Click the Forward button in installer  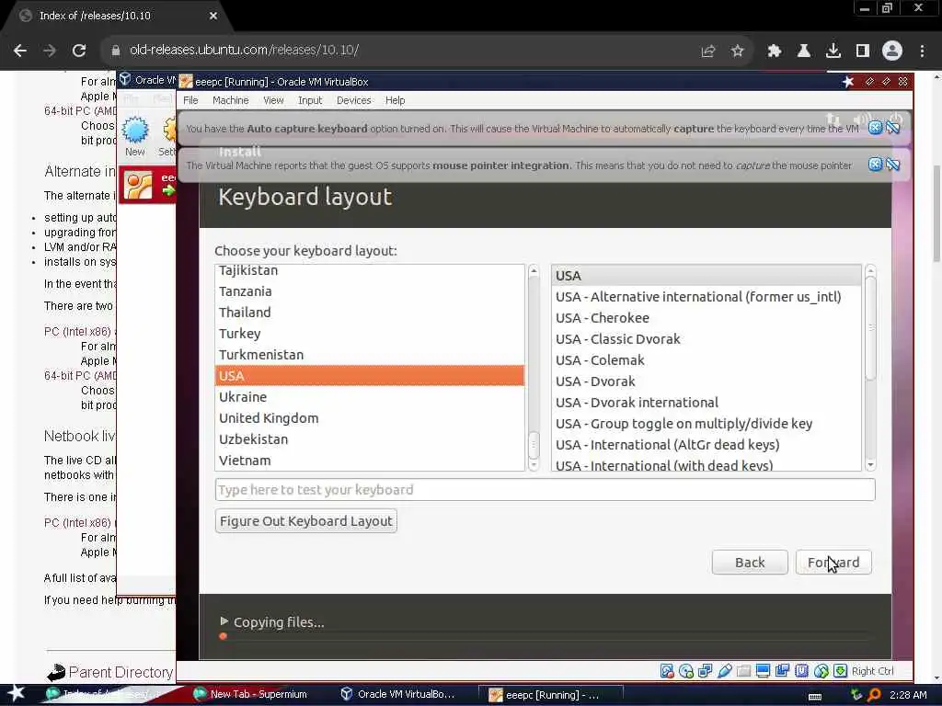[833, 563]
